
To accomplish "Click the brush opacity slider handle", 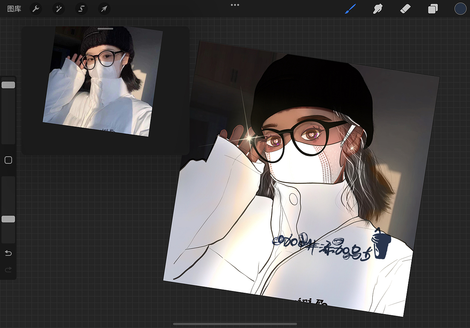I will click(8, 219).
